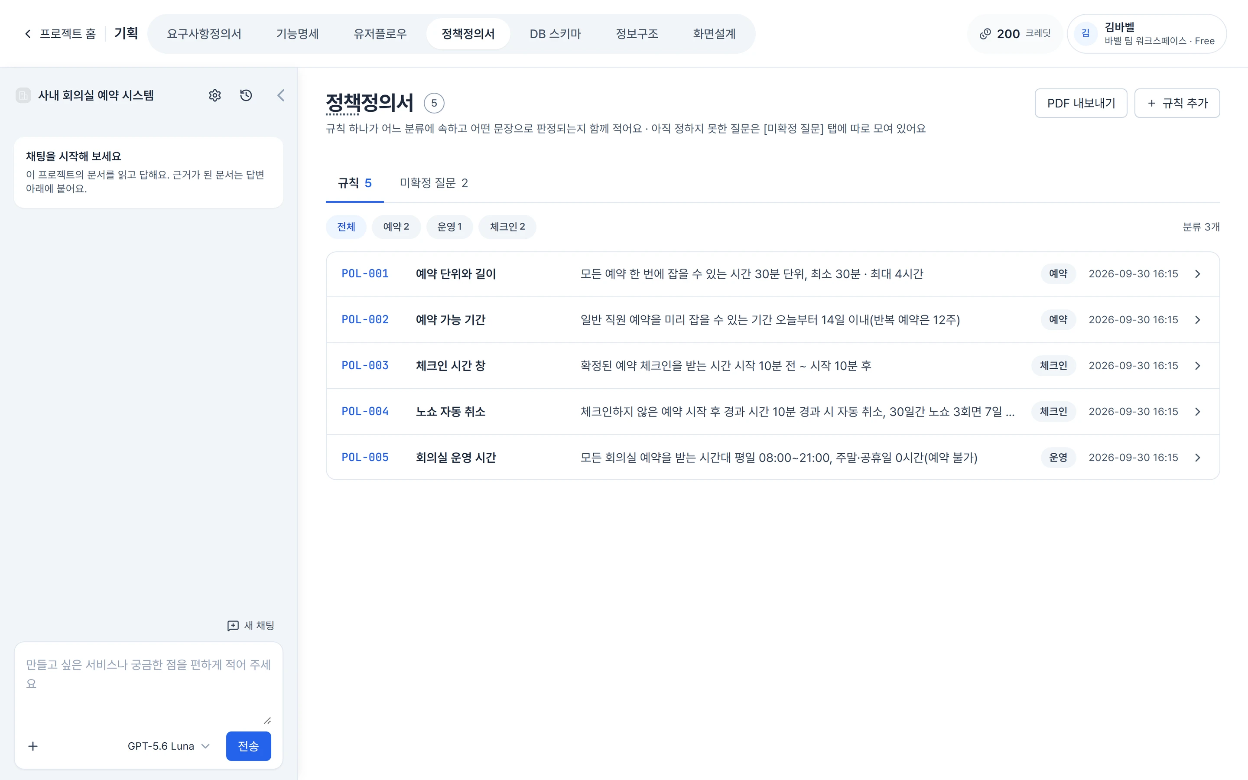
Task: Click the plus attachment icon in chat box
Action: 33,746
